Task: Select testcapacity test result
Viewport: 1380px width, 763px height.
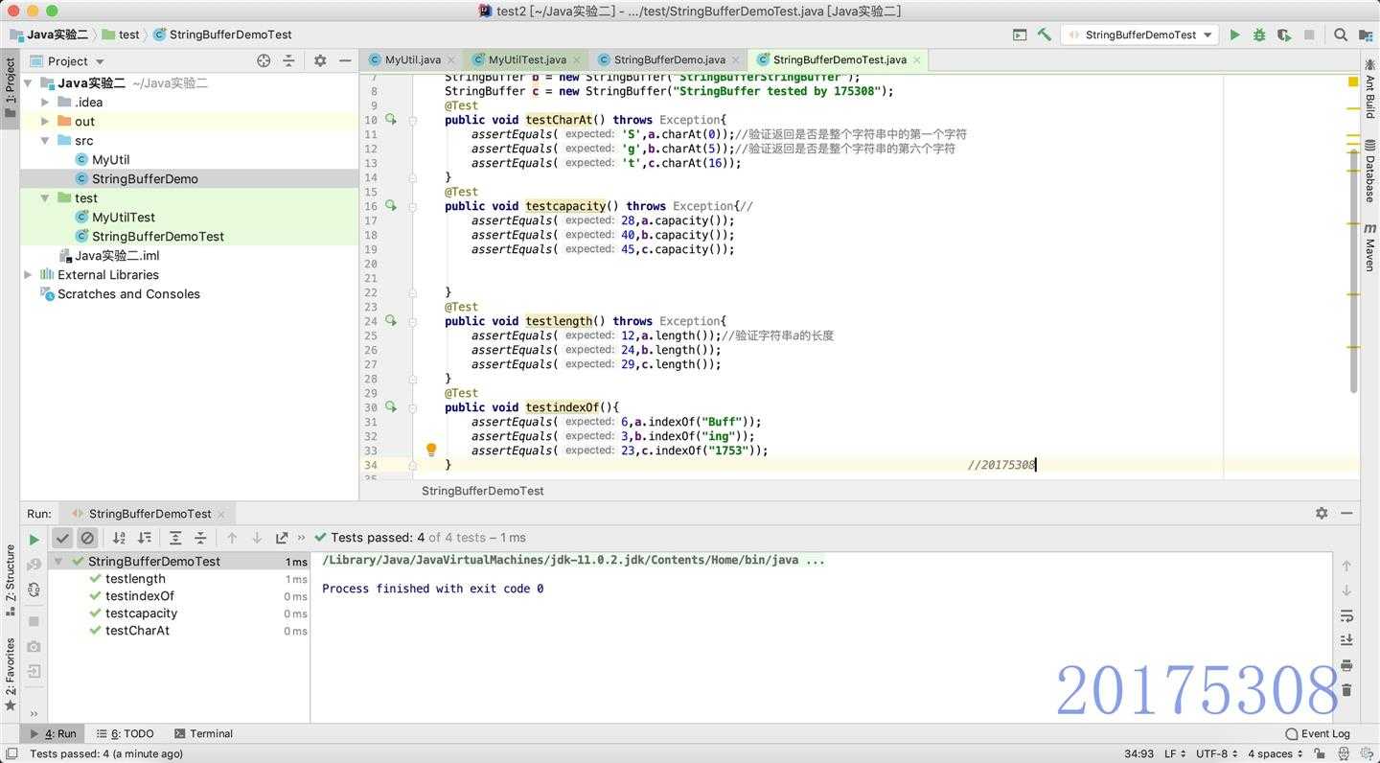Action: (x=141, y=613)
